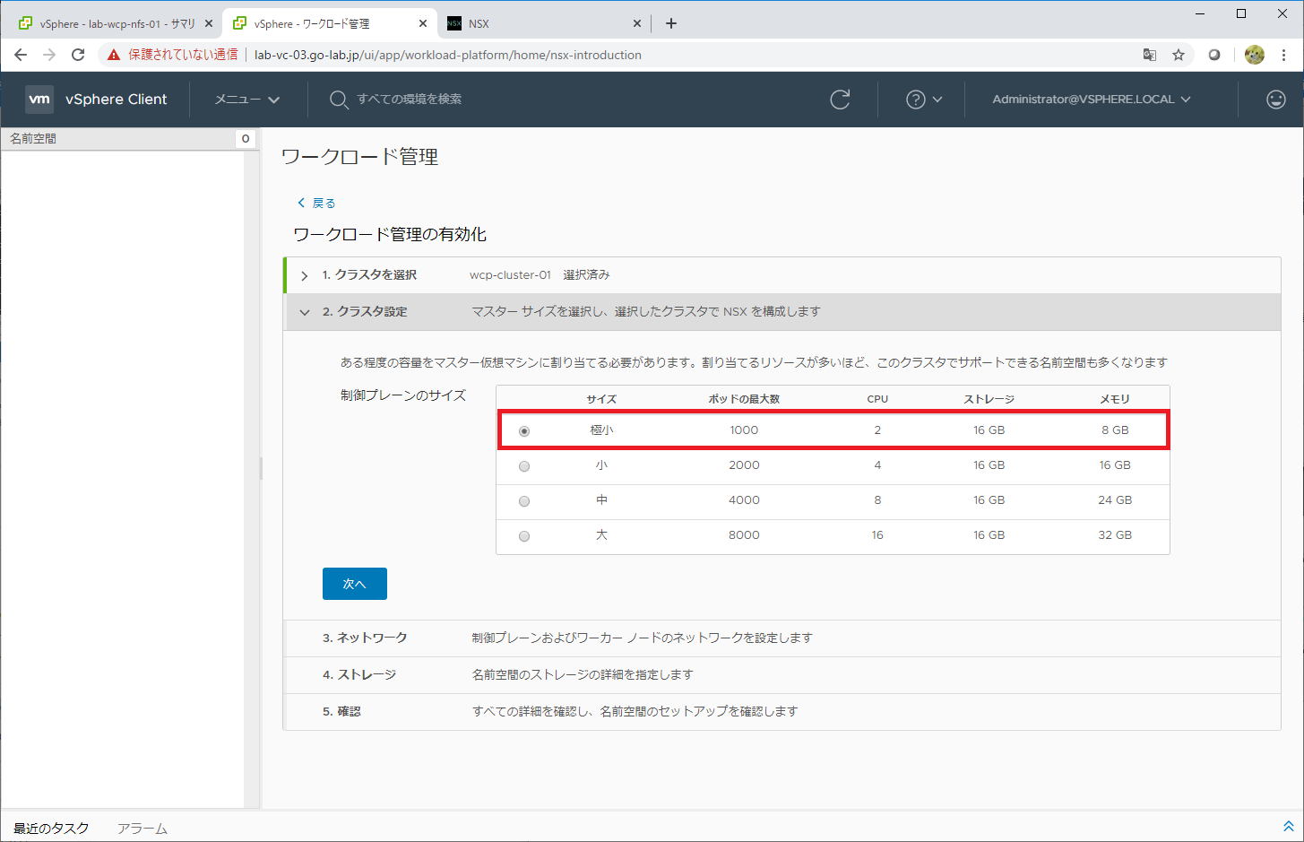1304x842 pixels.
Task: Click the browser profile avatar
Action: (x=1255, y=55)
